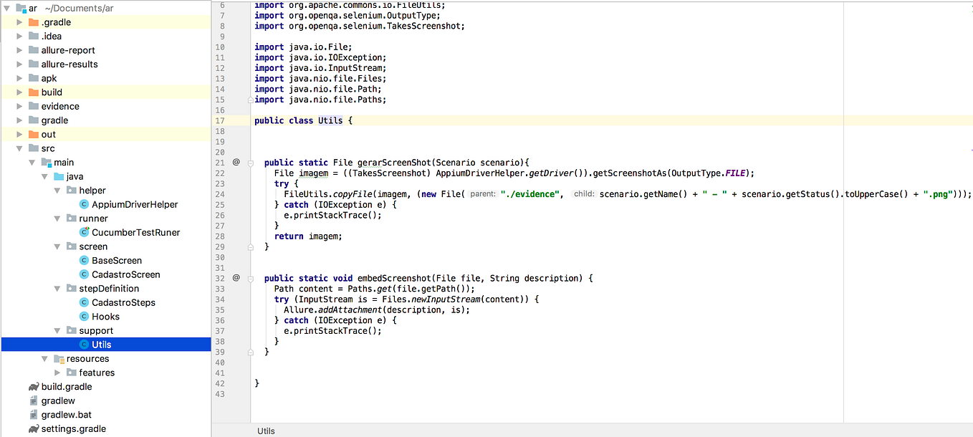The image size is (973, 437).
Task: Click line number 24 in the gutter
Action: (220, 194)
